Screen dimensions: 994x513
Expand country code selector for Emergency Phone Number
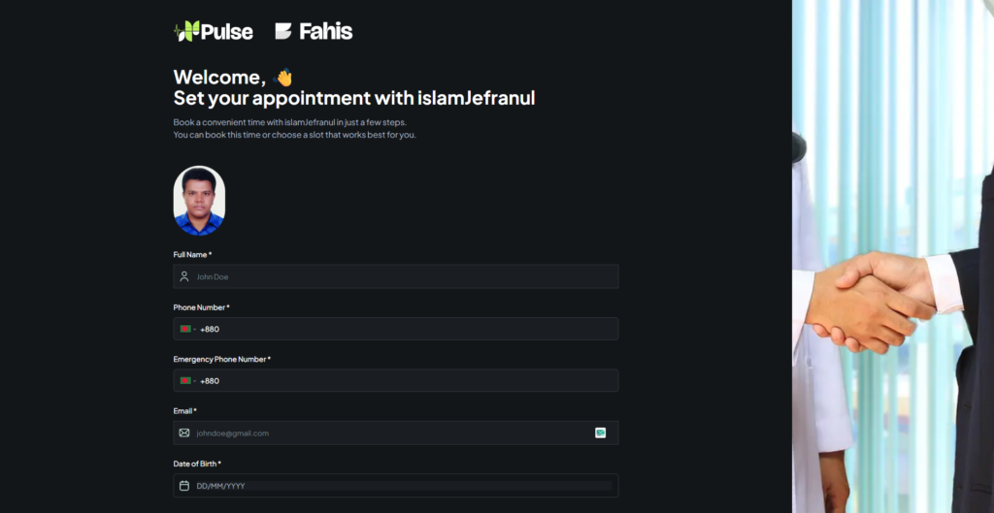pyautogui.click(x=186, y=380)
